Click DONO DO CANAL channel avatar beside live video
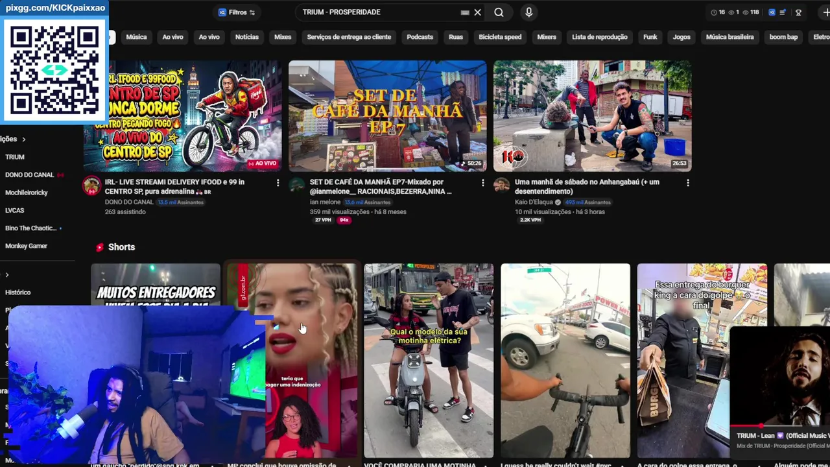Screen dimensions: 830x467 click(91, 186)
